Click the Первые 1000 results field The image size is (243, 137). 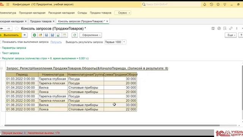click(114, 42)
